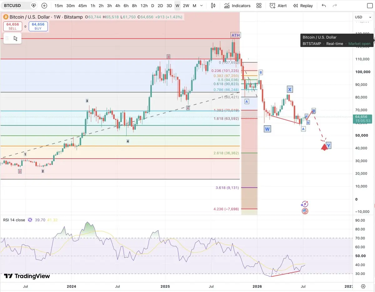Switch to the 1h timeframe

(93, 6)
